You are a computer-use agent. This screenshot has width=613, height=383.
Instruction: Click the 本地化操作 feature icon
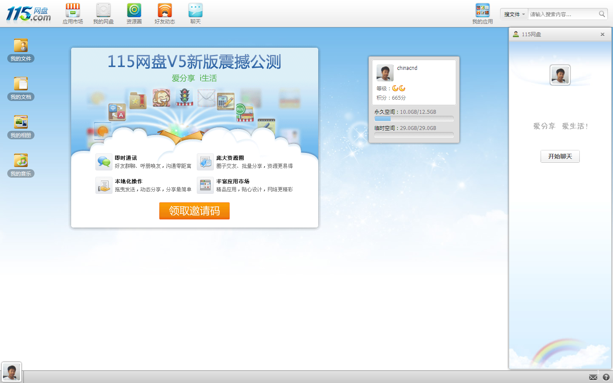tap(104, 185)
